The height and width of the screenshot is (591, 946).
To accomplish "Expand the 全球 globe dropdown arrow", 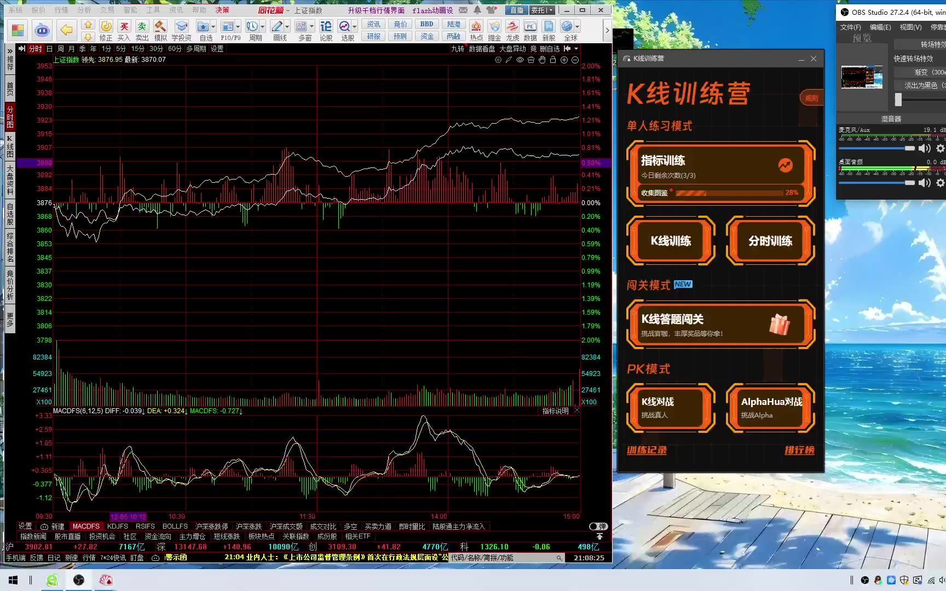I will 578,26.
